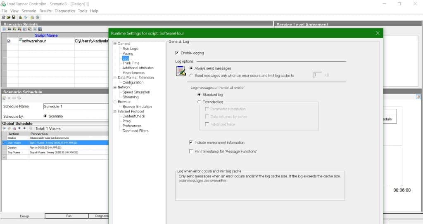Click the script icon beside softwarehour name
This screenshot has height=224, width=423.
[x=20, y=40]
